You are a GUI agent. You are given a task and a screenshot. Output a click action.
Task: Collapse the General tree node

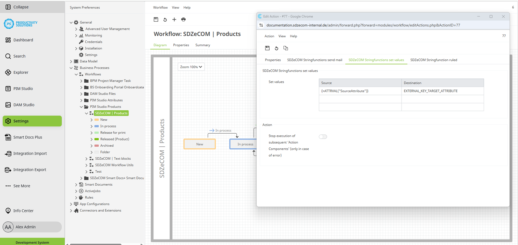coord(71,23)
